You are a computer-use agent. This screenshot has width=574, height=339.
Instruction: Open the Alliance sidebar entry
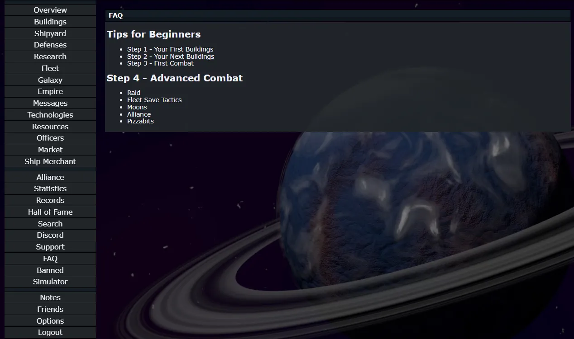tap(50, 177)
